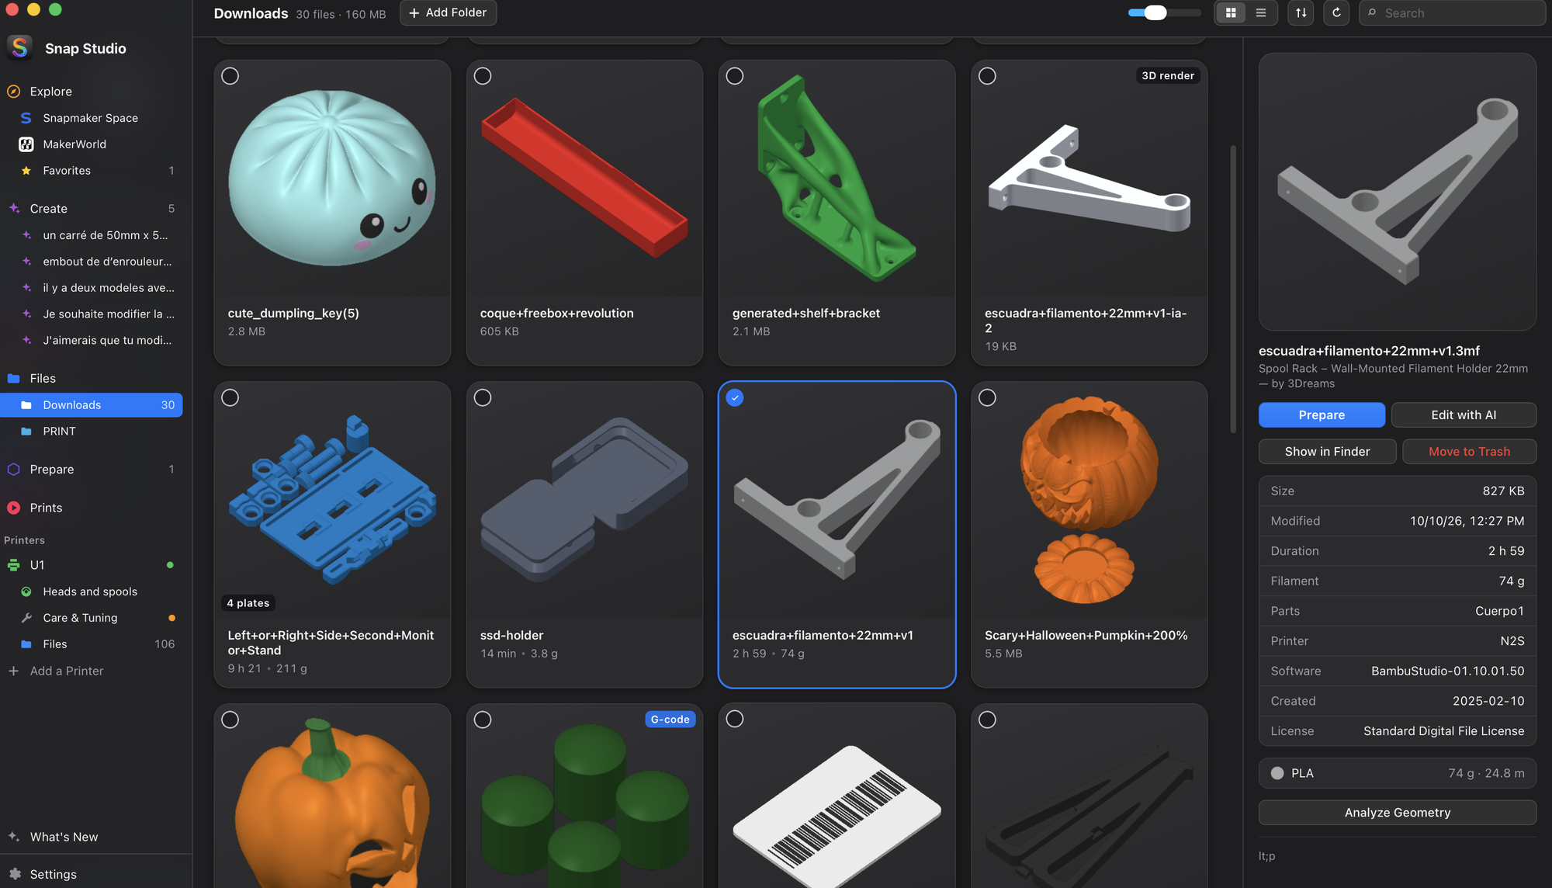Click Edit with AI button
The image size is (1552, 888).
coord(1464,415)
